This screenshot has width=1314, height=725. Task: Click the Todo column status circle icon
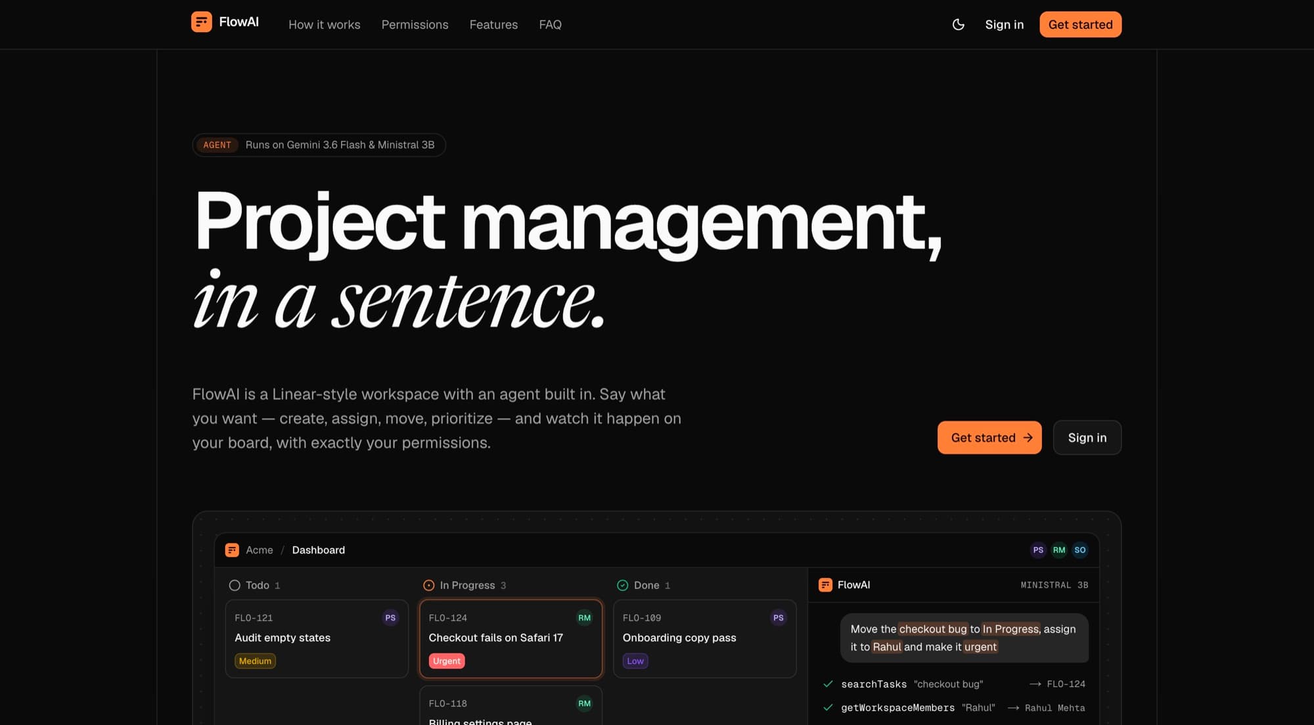coord(235,585)
